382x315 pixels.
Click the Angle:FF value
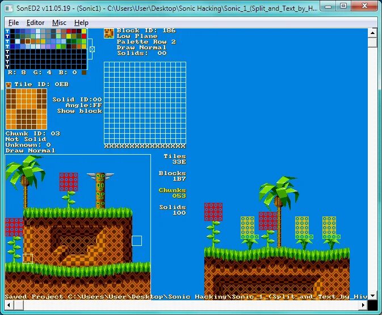click(x=83, y=105)
